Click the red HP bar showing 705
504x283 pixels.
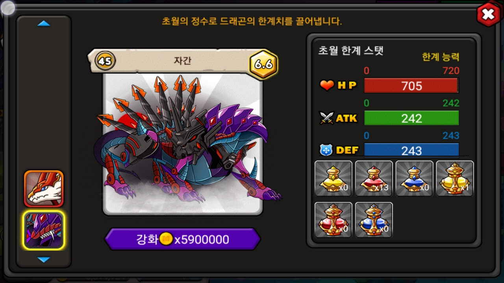[411, 86]
